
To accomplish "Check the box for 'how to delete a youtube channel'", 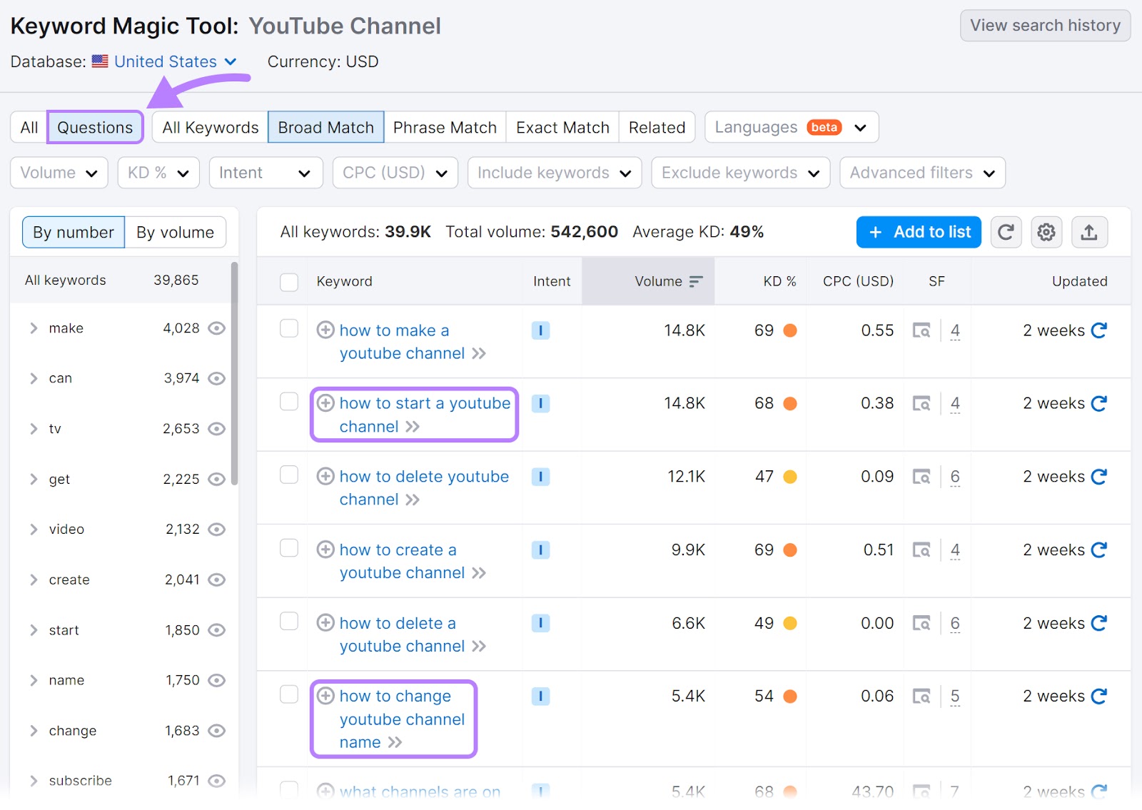I will click(x=289, y=622).
